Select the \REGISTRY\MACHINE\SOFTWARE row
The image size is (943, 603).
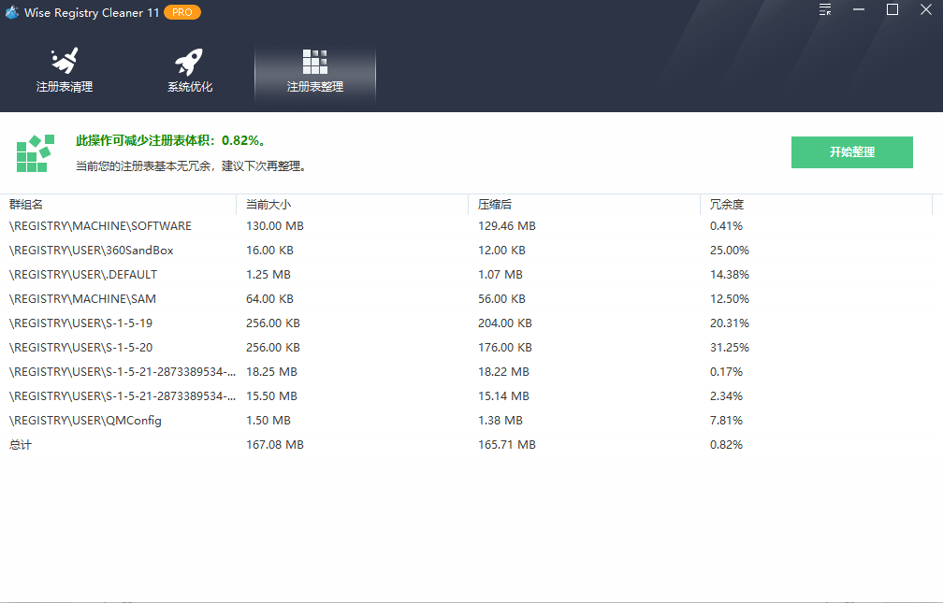99,225
